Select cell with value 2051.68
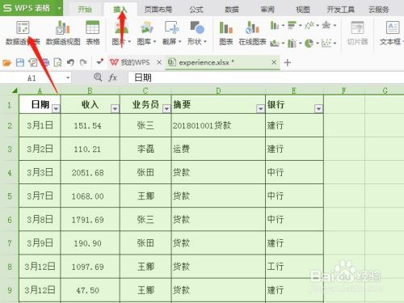This screenshot has height=303, width=404. click(90, 172)
